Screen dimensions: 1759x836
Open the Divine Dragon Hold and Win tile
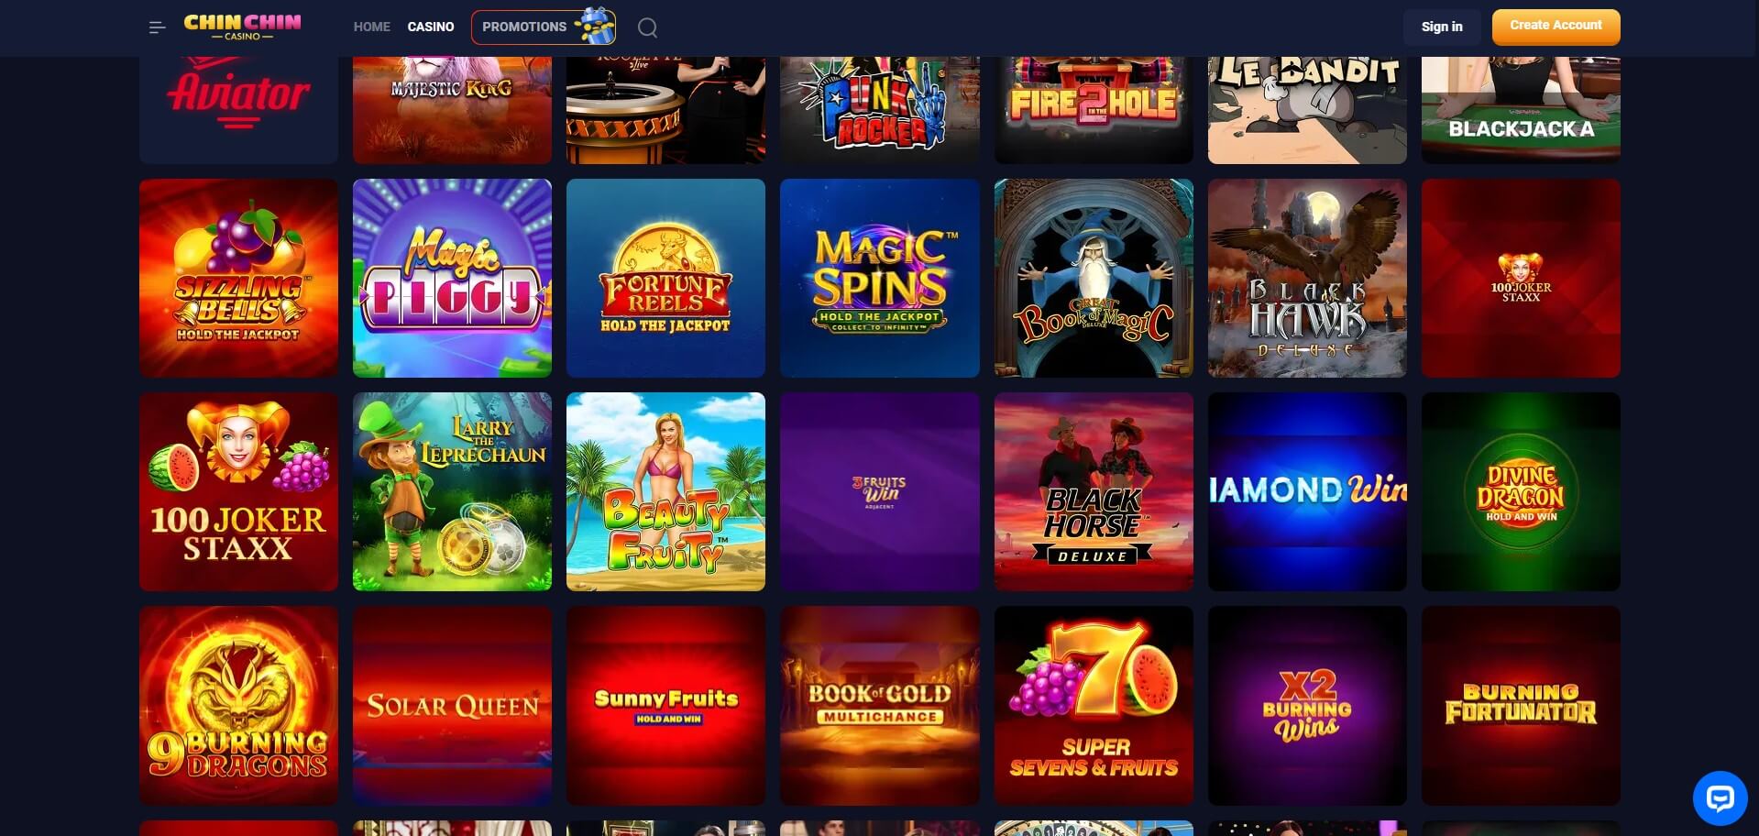(x=1521, y=491)
